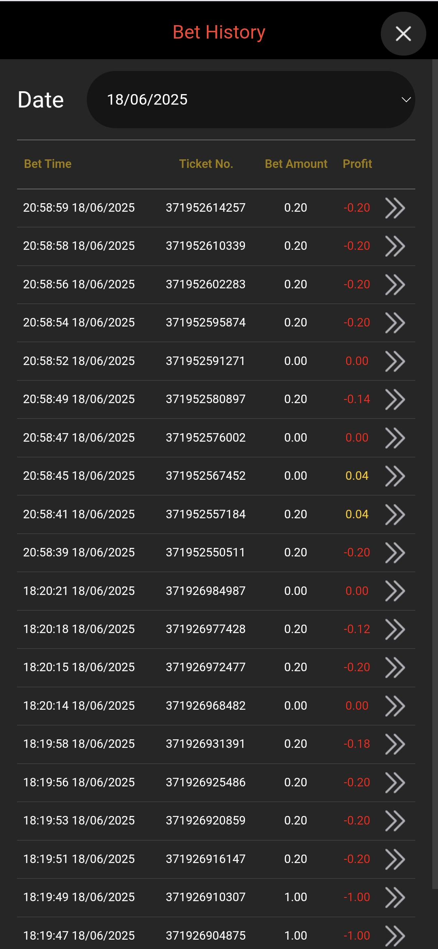The width and height of the screenshot is (438, 949).
Task: Click the Profit column header
Action: tap(357, 164)
